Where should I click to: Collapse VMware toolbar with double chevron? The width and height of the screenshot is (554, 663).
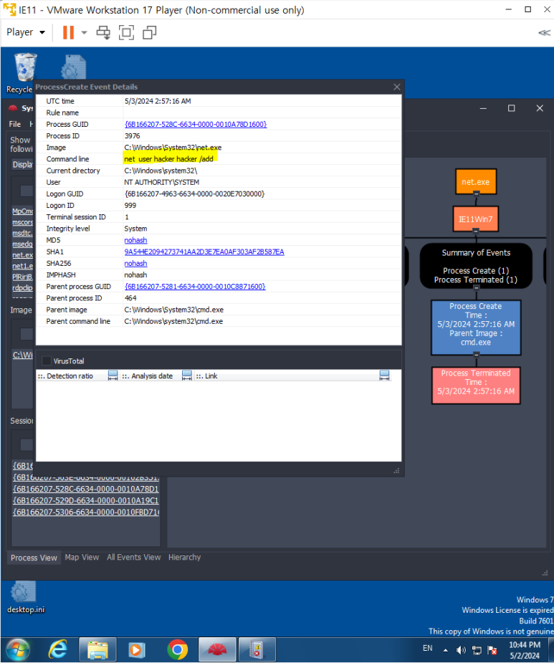pos(544,32)
